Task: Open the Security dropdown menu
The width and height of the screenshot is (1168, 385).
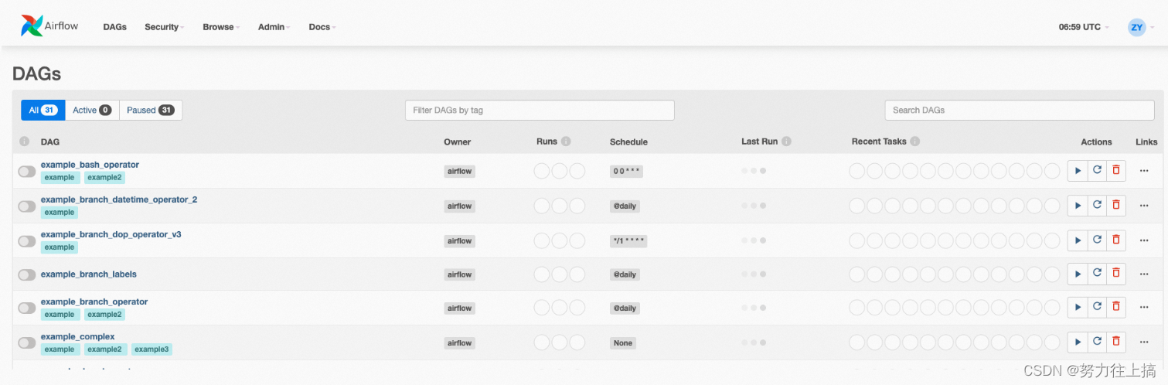Action: pyautogui.click(x=164, y=27)
